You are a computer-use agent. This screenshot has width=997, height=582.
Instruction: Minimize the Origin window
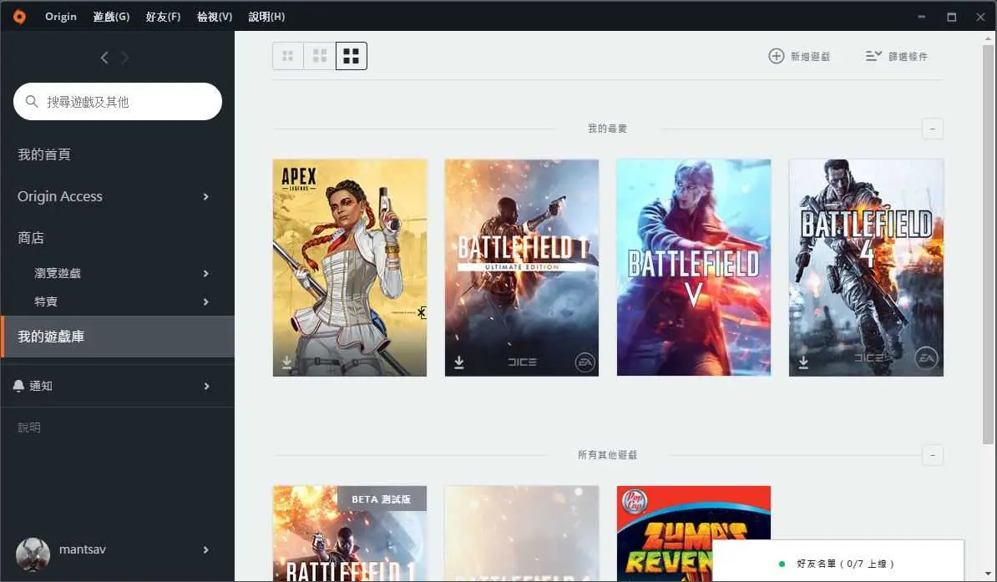(921, 18)
